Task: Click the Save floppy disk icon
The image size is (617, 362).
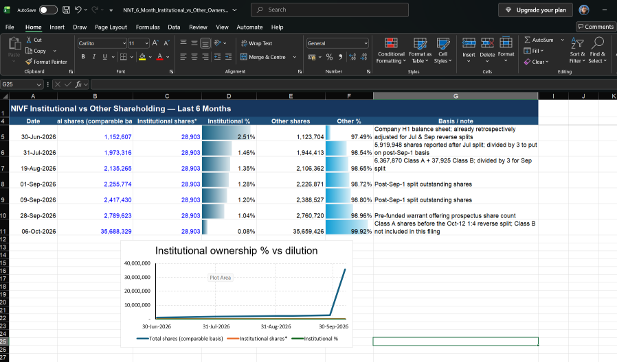Action: [x=66, y=10]
